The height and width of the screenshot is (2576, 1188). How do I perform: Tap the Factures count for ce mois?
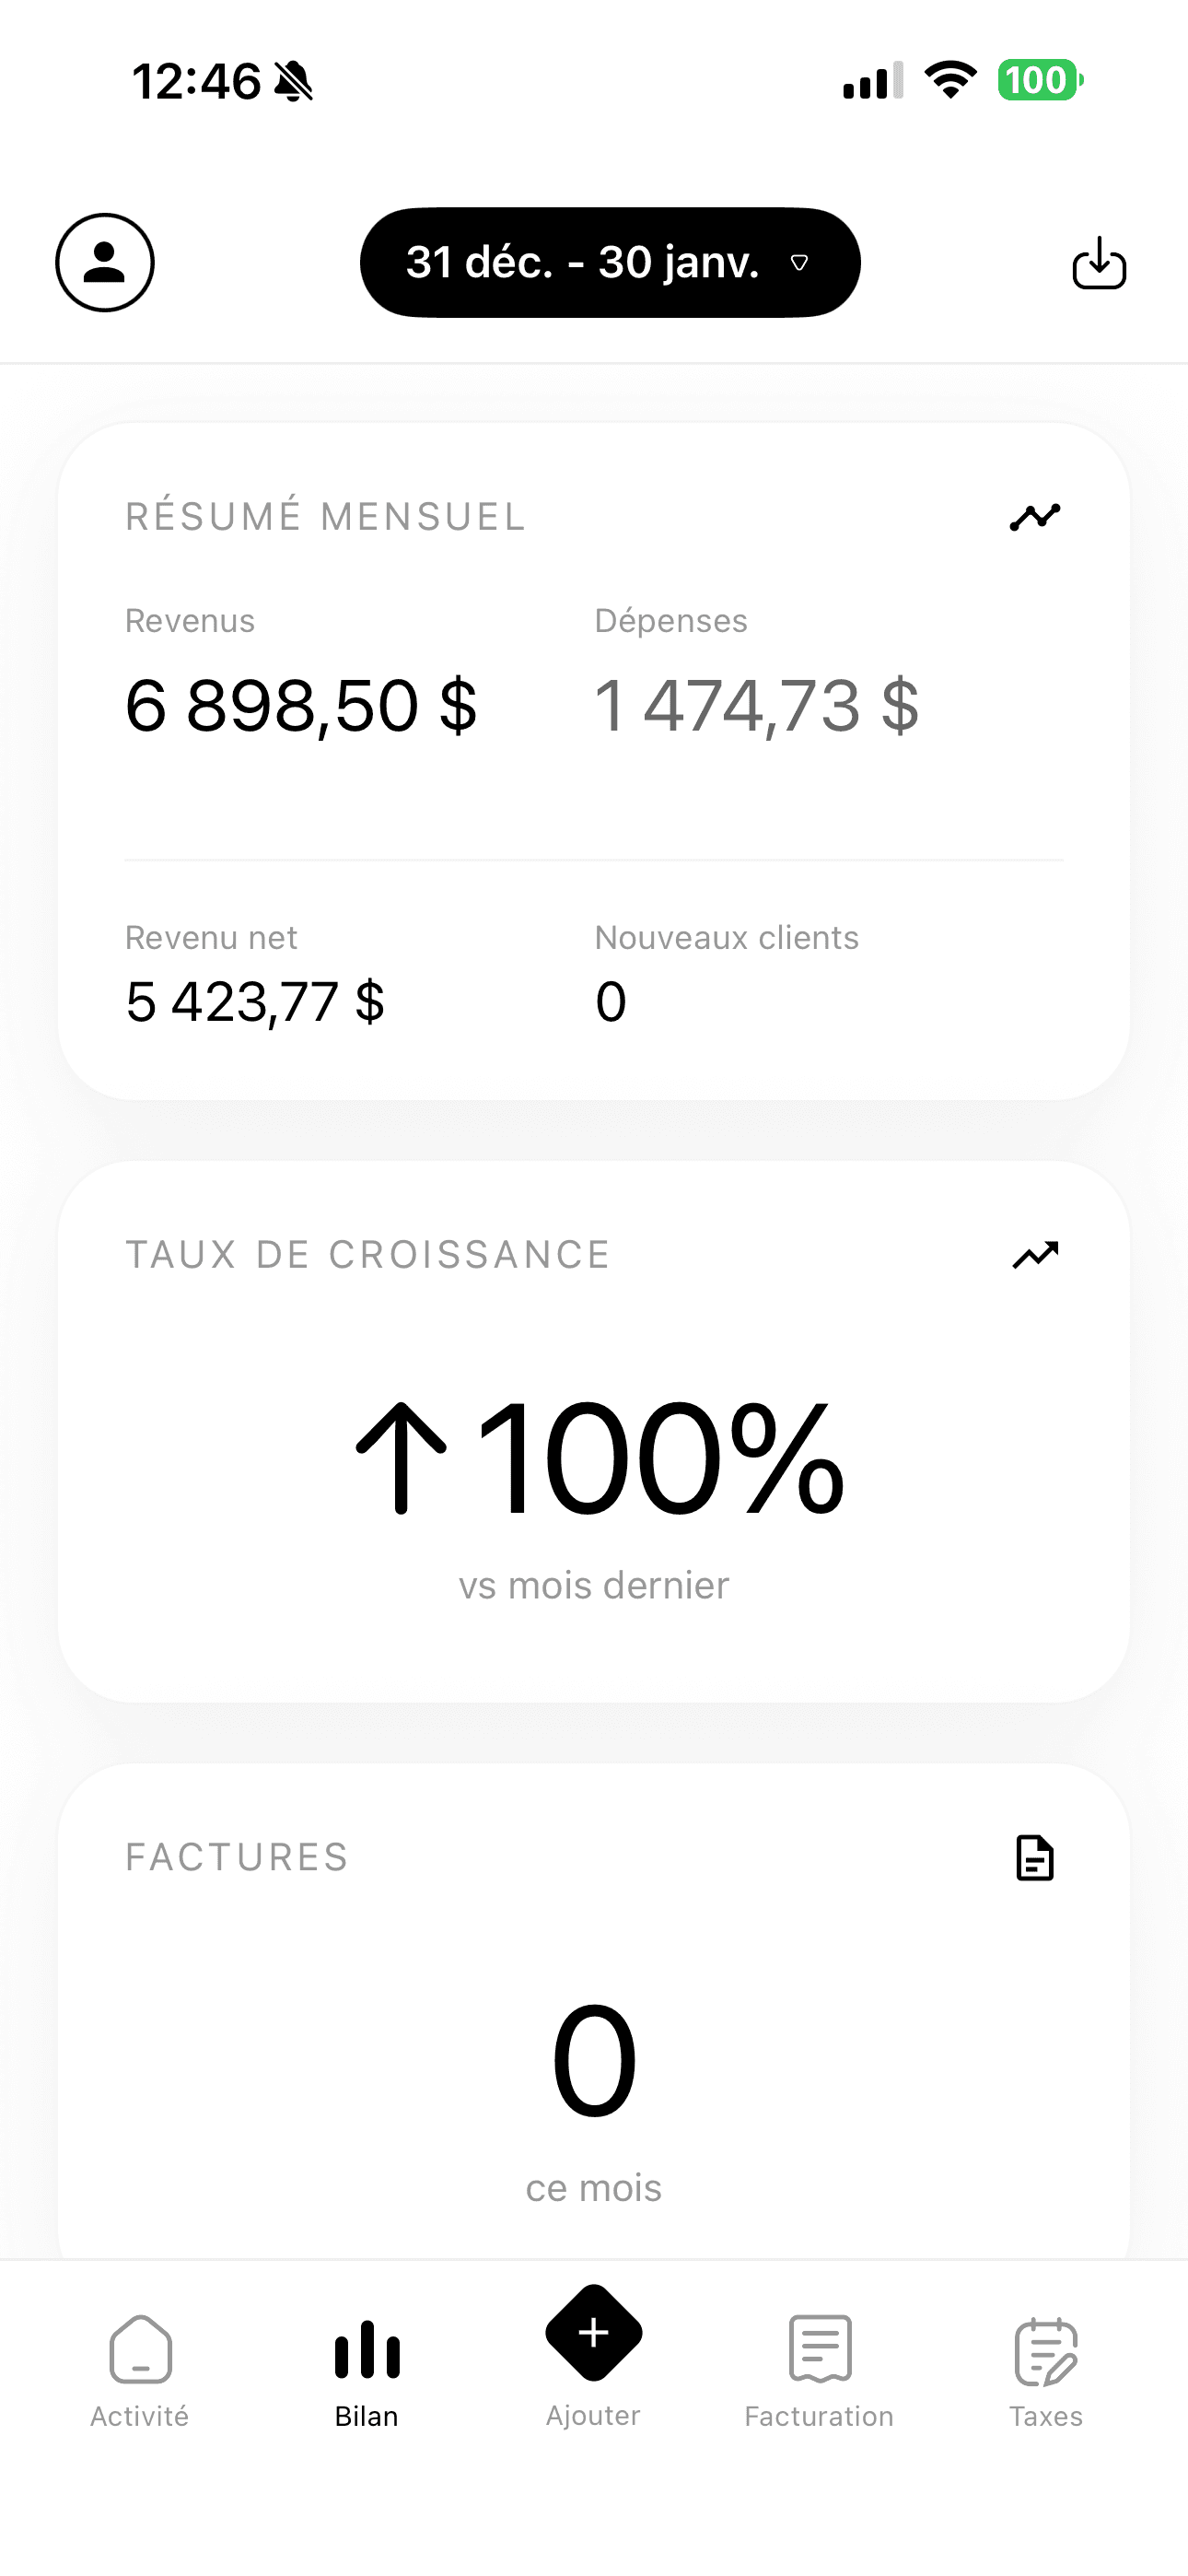tap(594, 2061)
